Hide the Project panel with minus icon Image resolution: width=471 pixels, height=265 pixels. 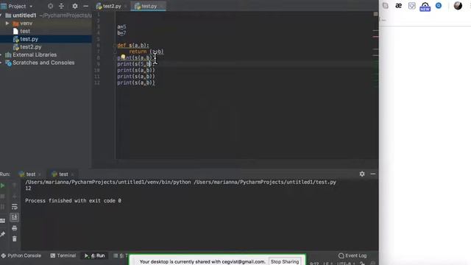(85, 6)
